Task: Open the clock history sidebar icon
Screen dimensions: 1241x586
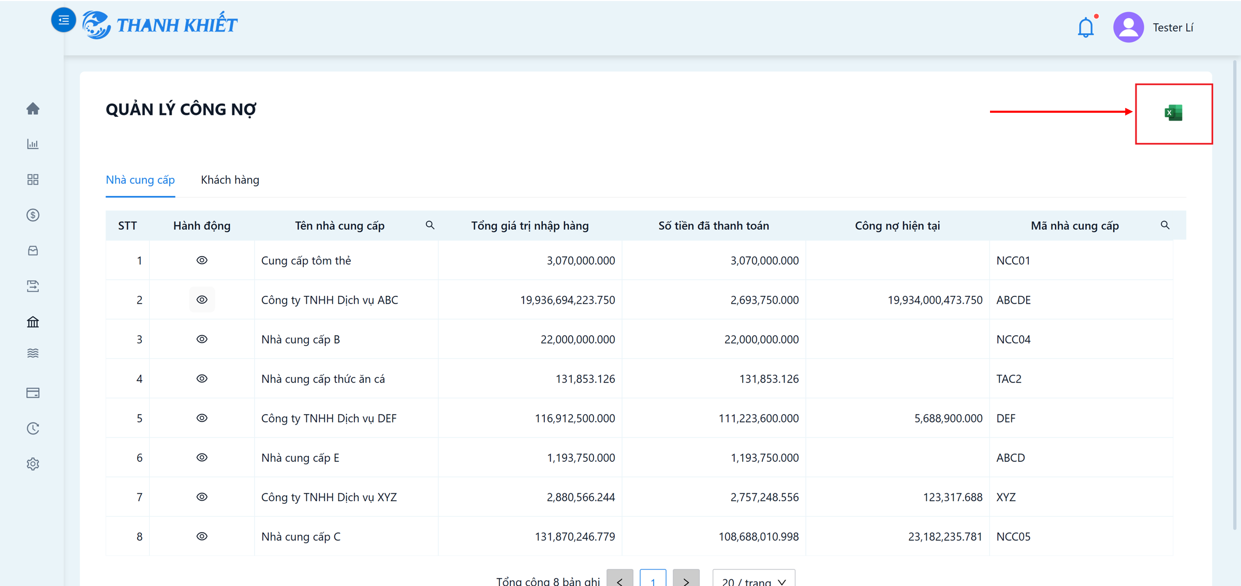Action: (33, 428)
